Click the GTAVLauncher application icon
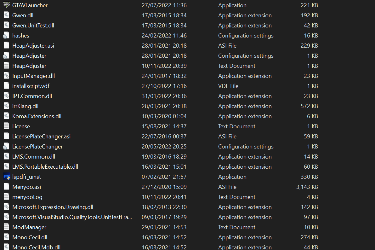Screen dimensions: 375x250 pos(6,5)
